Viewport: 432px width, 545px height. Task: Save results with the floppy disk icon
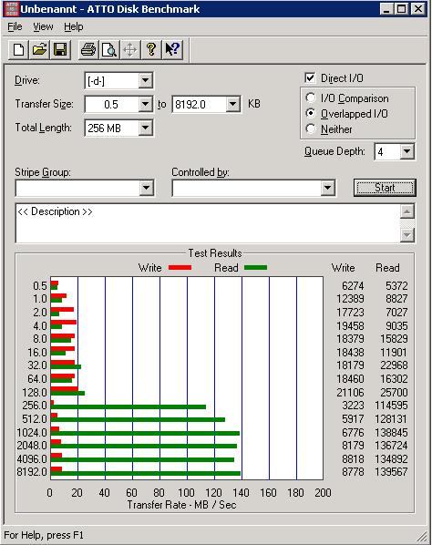coord(60,49)
